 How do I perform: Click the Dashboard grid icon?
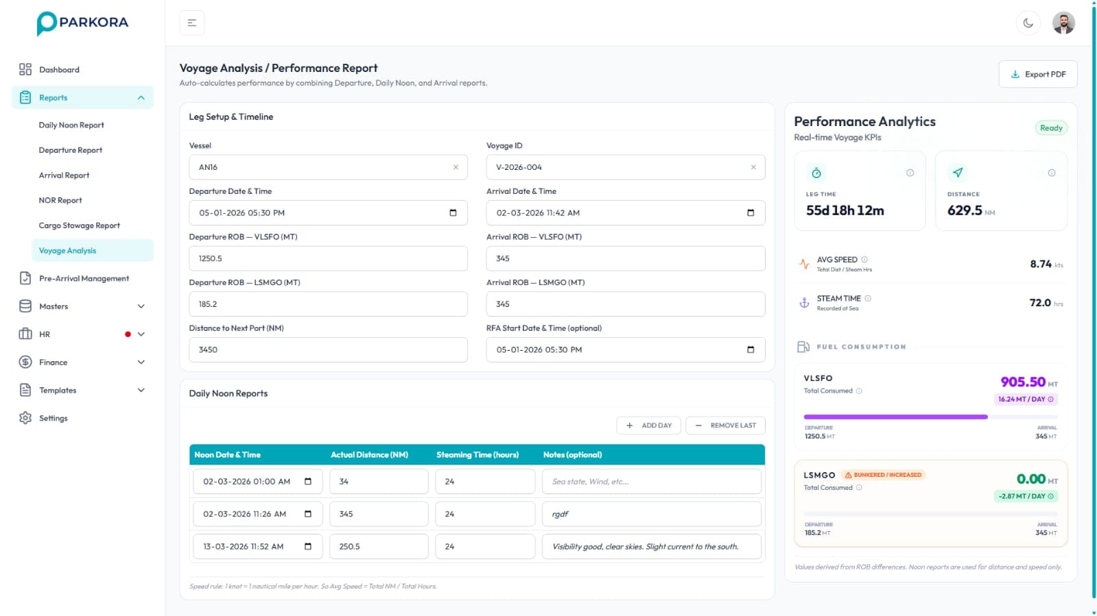[25, 69]
